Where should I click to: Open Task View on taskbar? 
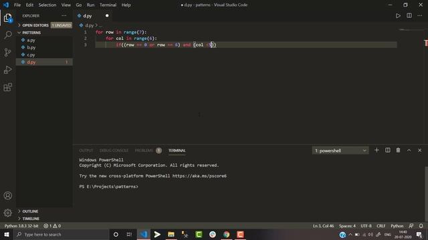click(x=129, y=234)
